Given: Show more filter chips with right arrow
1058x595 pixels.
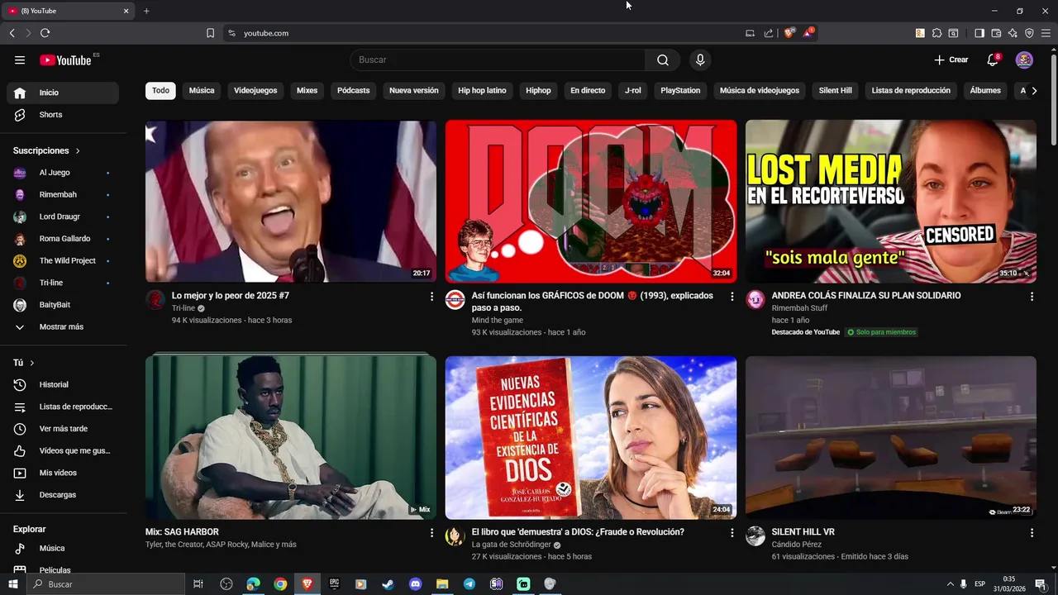Looking at the screenshot, I should click(x=1033, y=90).
